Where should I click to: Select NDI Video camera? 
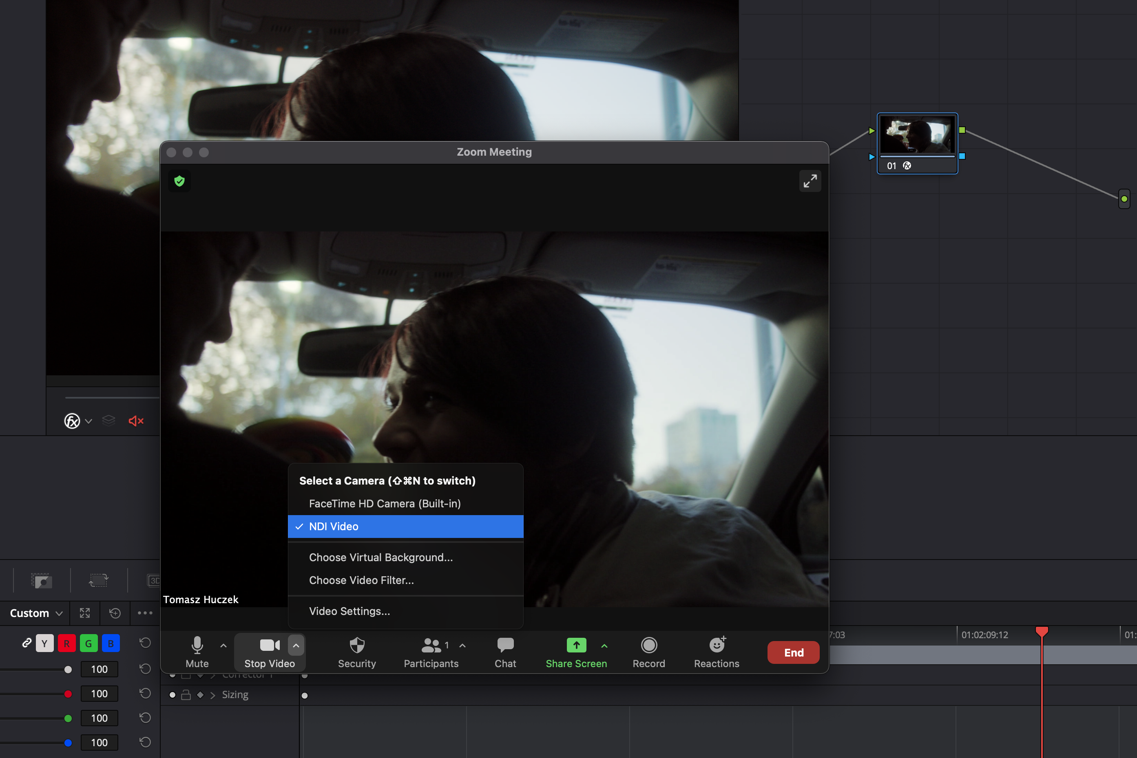[x=405, y=527]
